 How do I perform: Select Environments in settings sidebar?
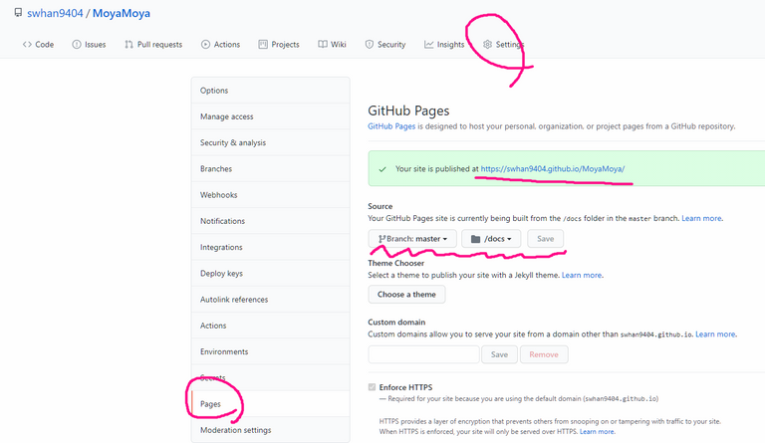pyautogui.click(x=271, y=351)
